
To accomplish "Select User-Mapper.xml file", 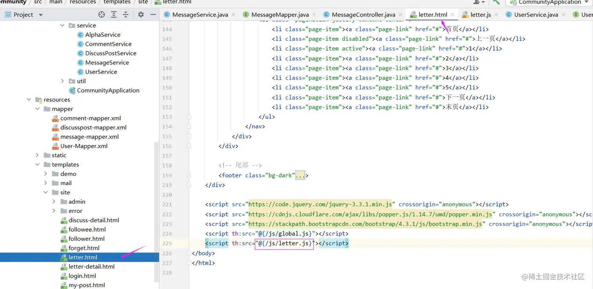I will click(x=84, y=146).
